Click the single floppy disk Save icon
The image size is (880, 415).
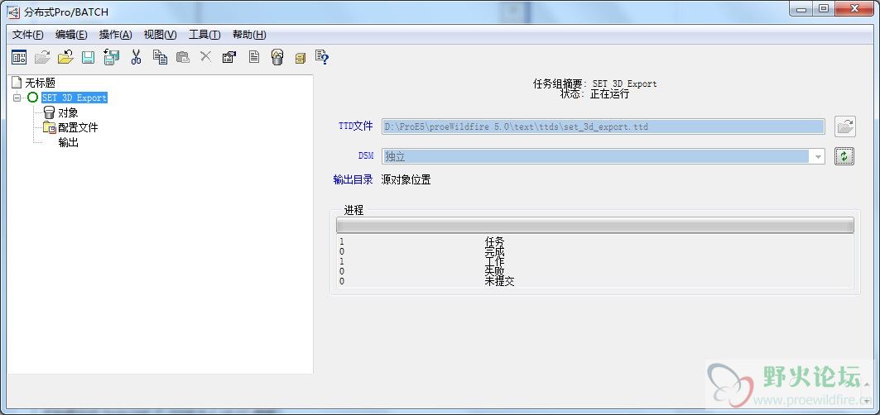tap(88, 57)
